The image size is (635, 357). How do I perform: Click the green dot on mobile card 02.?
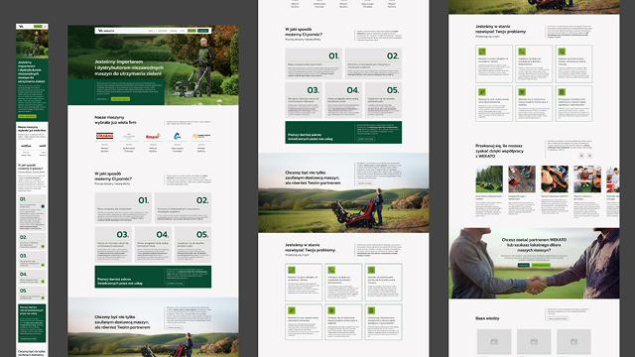click(43, 246)
